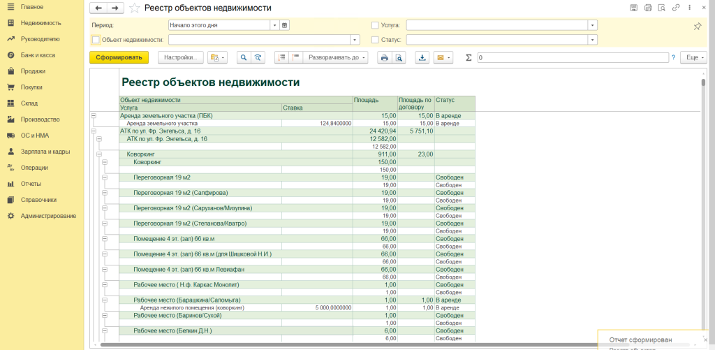Click the Сформировать button
The image size is (715, 350).
click(x=119, y=58)
